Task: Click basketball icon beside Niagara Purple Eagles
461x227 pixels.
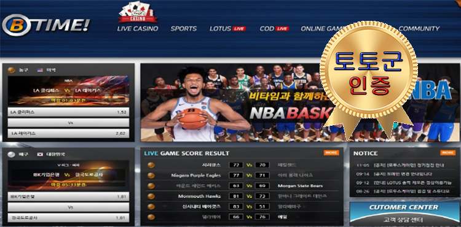Action: click(x=151, y=175)
